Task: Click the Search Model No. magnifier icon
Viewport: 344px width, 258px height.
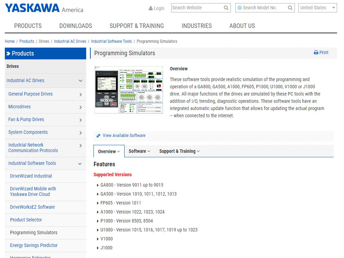Action: 290,8
